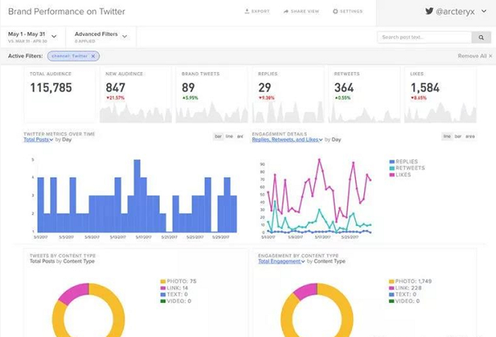Toggle the Replies legend swatch
The image size is (496, 337).
(x=392, y=161)
